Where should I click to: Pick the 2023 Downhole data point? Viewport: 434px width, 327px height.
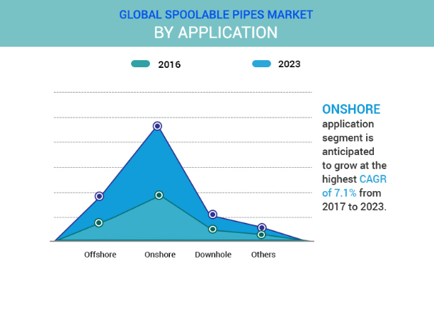coord(212,214)
